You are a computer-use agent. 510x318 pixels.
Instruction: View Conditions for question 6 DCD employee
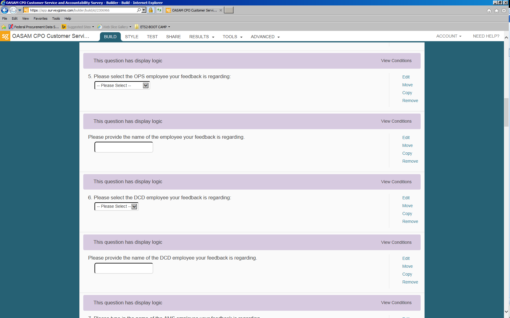pyautogui.click(x=396, y=182)
